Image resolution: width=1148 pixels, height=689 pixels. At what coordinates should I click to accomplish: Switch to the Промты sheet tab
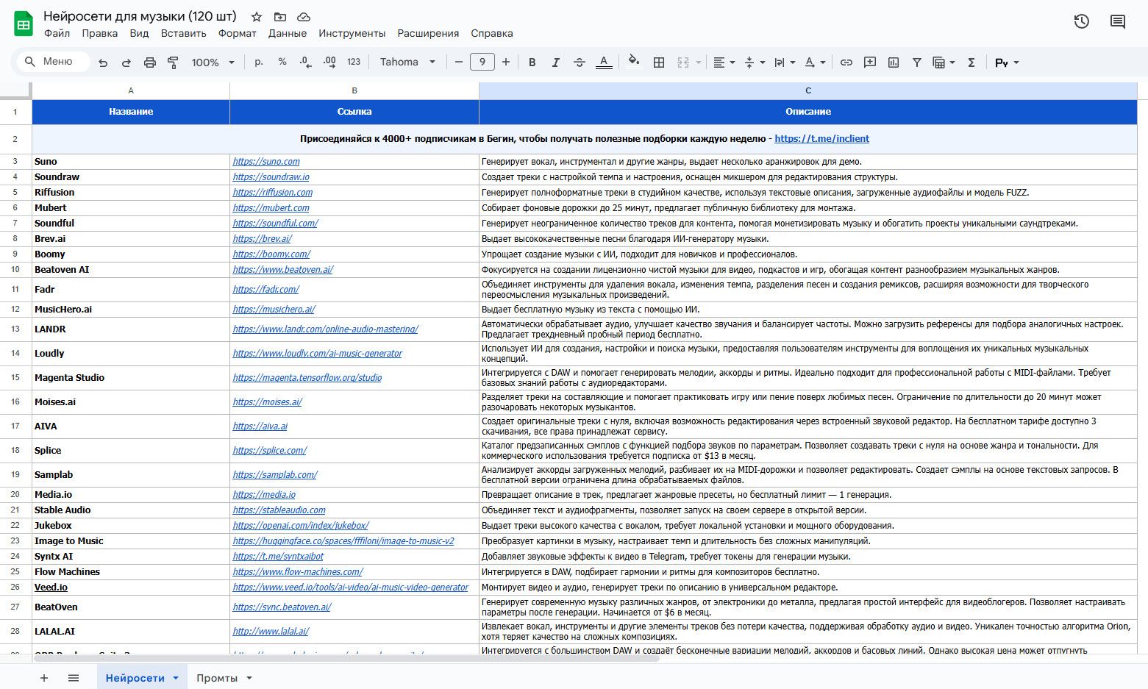coord(217,678)
